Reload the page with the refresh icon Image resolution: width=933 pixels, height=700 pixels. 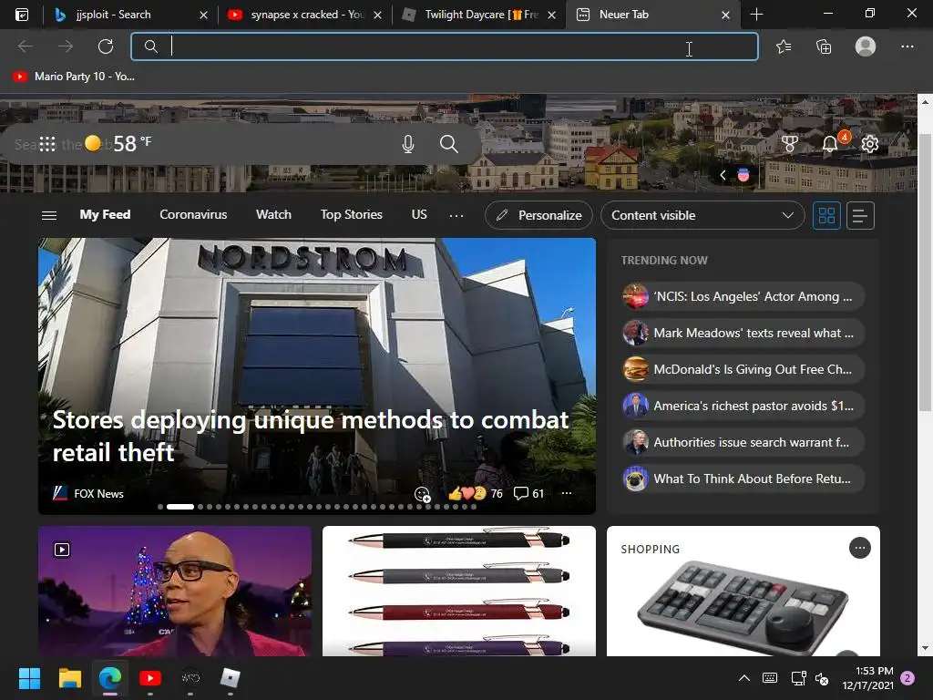coord(106,46)
